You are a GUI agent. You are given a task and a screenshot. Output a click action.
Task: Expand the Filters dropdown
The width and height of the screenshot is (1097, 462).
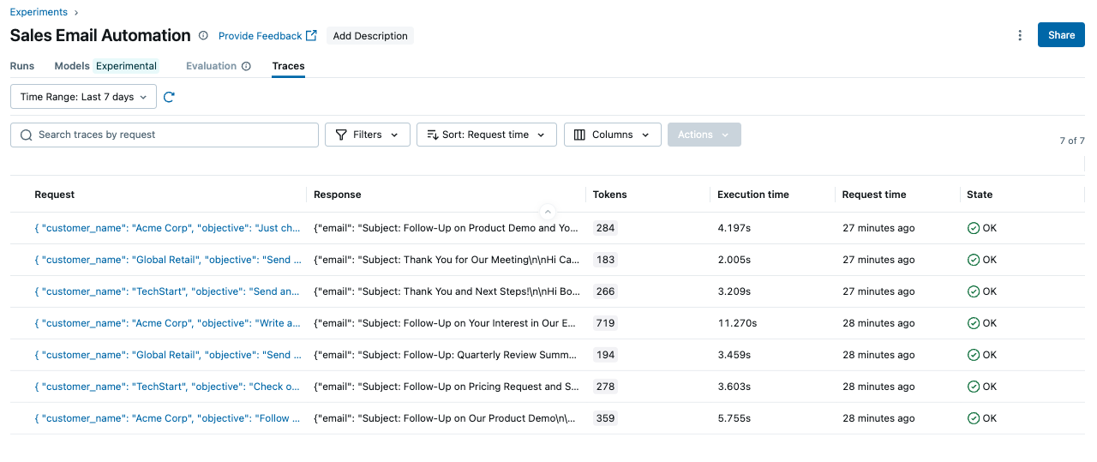(367, 135)
